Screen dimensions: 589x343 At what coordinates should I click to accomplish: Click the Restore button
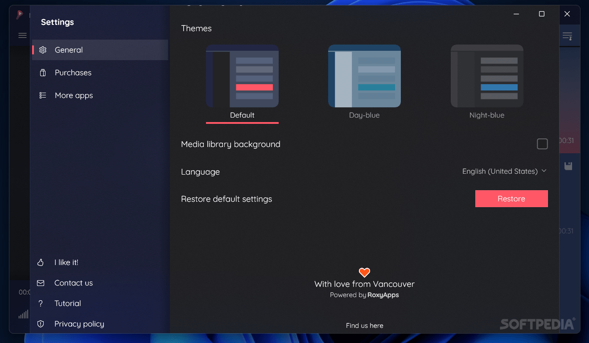point(511,199)
